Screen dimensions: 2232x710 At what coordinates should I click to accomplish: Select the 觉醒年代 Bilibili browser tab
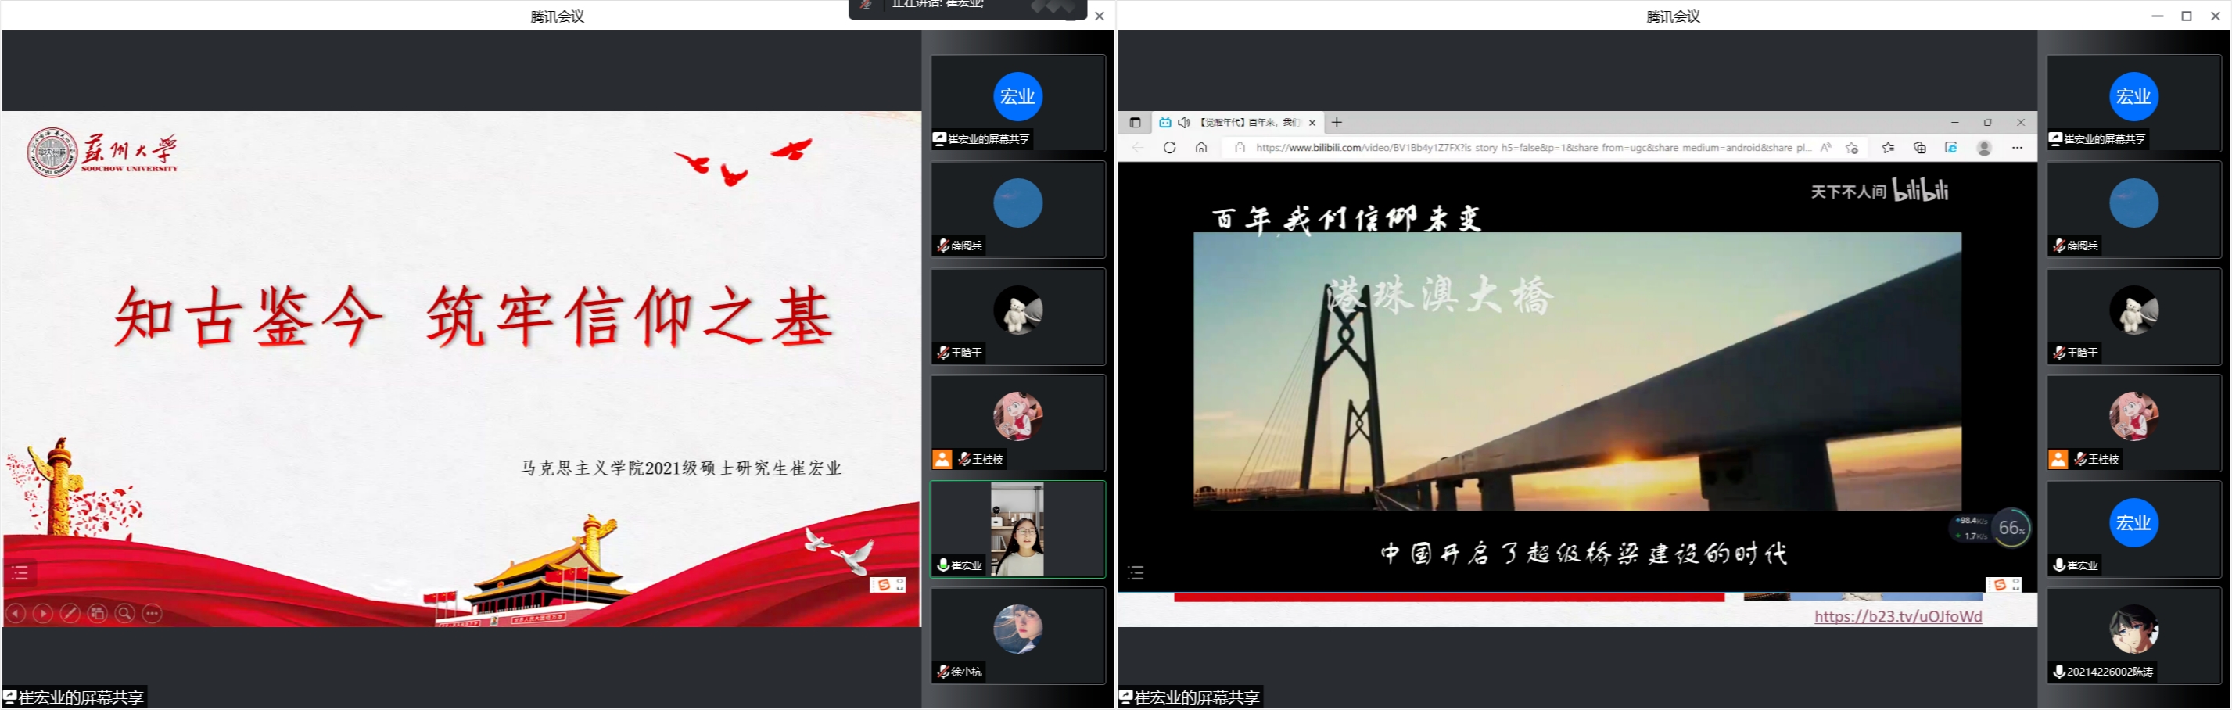point(1247,123)
